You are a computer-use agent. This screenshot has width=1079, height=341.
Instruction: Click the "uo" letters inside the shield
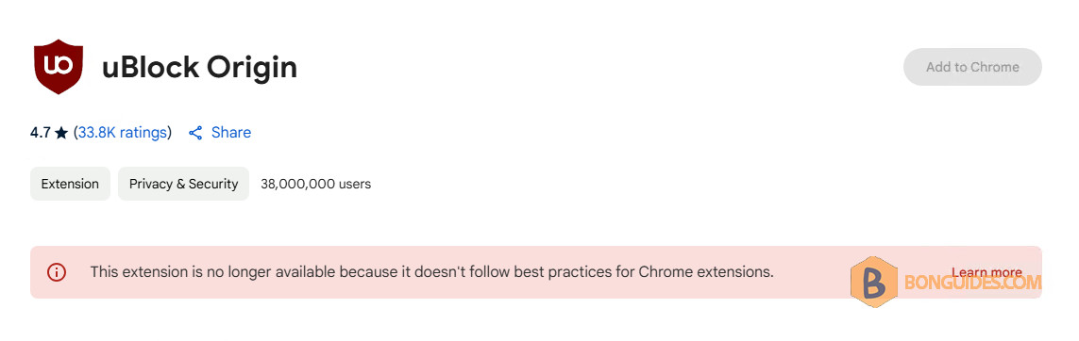coord(58,64)
